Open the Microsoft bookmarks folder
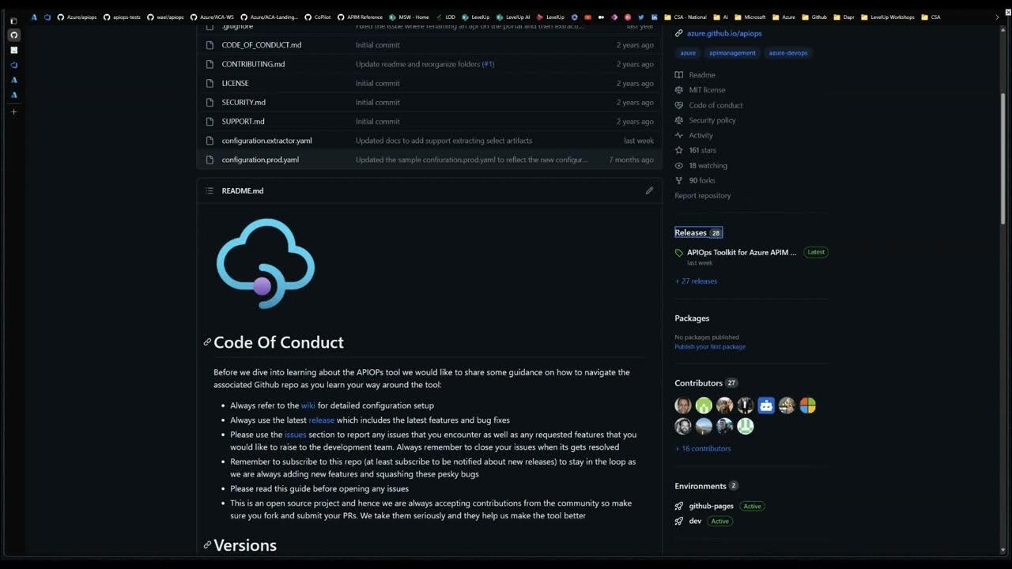 750,17
